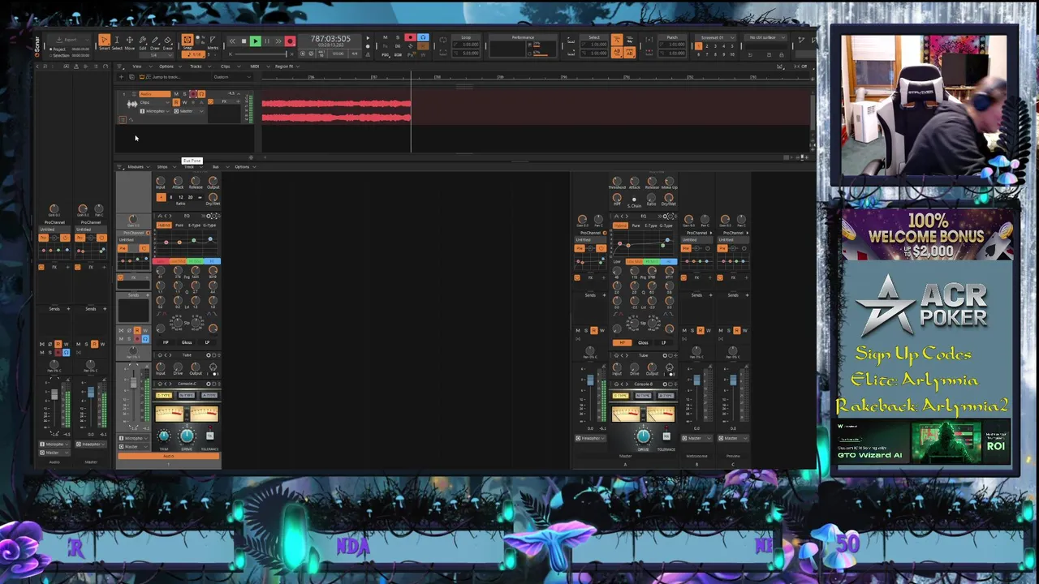The width and height of the screenshot is (1039, 584).
Task: Open the No ctrl surface dropdown
Action: pos(765,37)
